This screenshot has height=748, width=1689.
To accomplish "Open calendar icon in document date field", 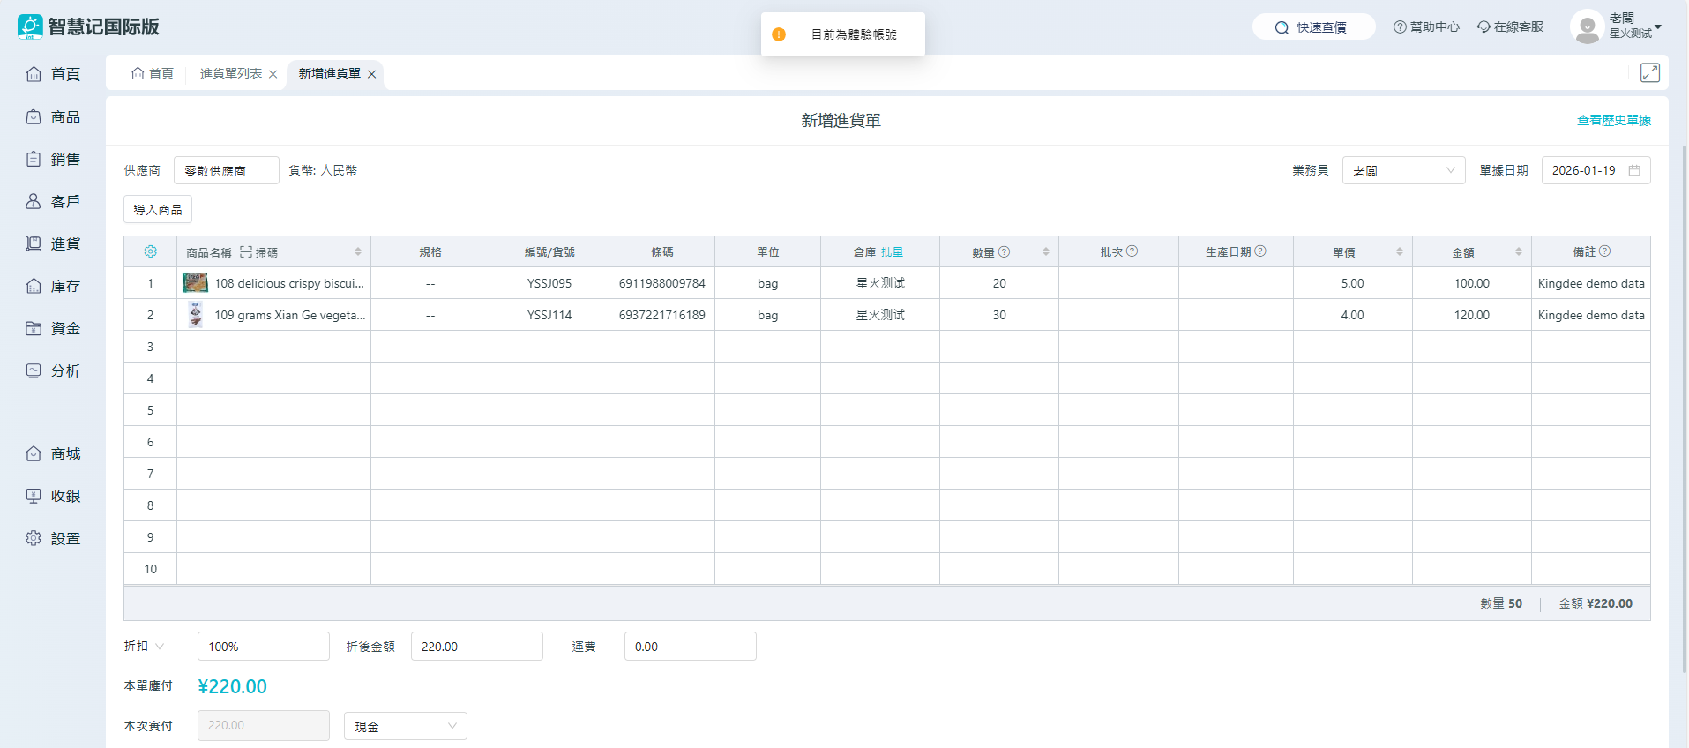I will click(x=1634, y=170).
